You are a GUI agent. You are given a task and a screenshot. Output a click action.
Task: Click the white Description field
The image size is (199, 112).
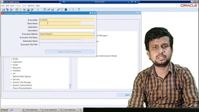pos(67,30)
